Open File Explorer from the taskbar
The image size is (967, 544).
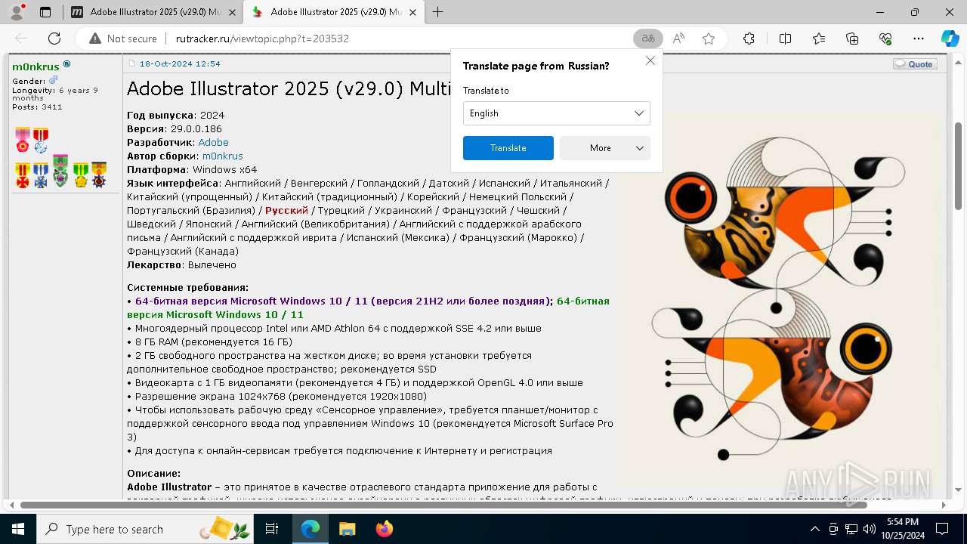347,530
